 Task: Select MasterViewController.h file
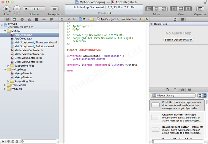[x=29, y=50]
